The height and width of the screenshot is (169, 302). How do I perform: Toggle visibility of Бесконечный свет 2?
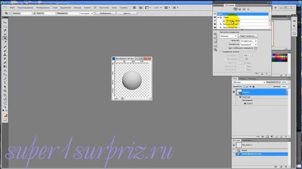[x=215, y=28]
